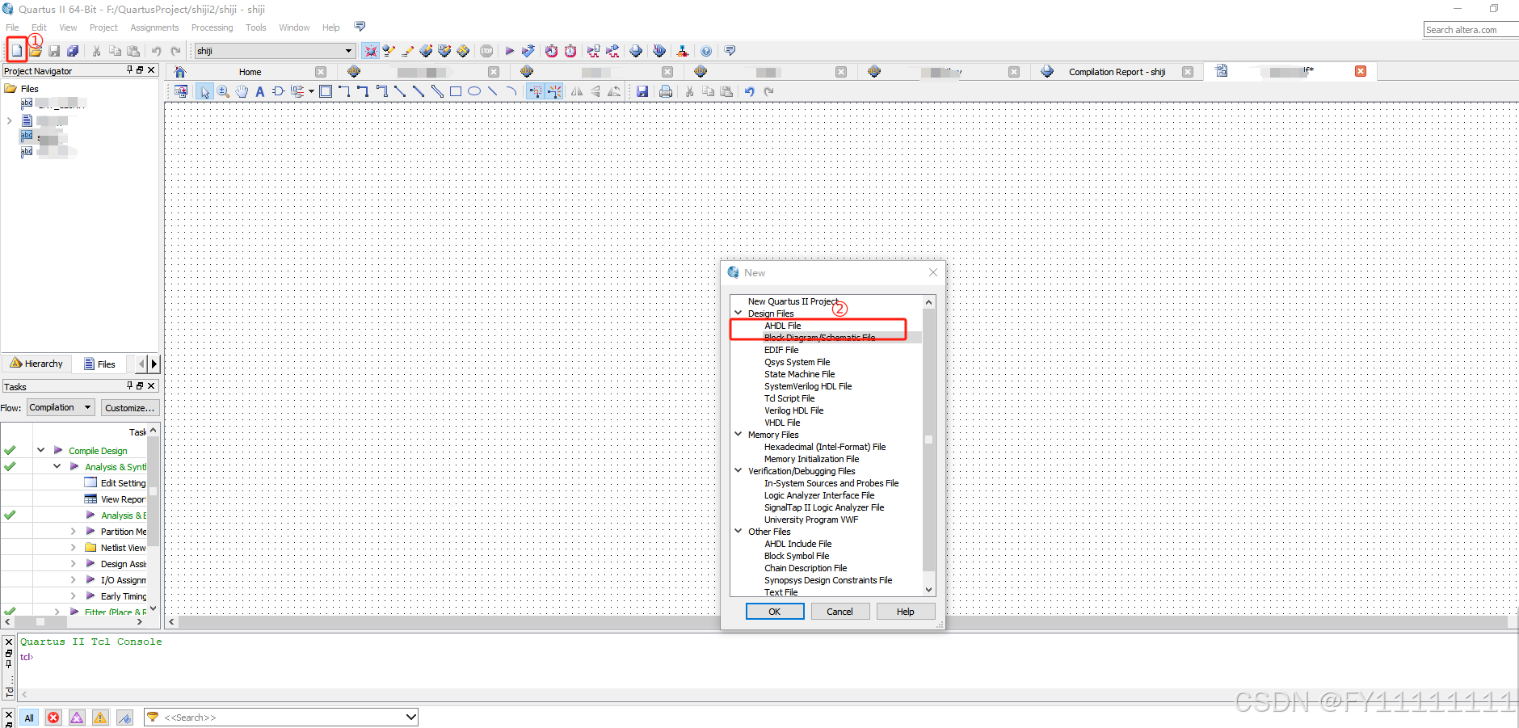Click the Save disk icon in block editor toolbar

642,91
